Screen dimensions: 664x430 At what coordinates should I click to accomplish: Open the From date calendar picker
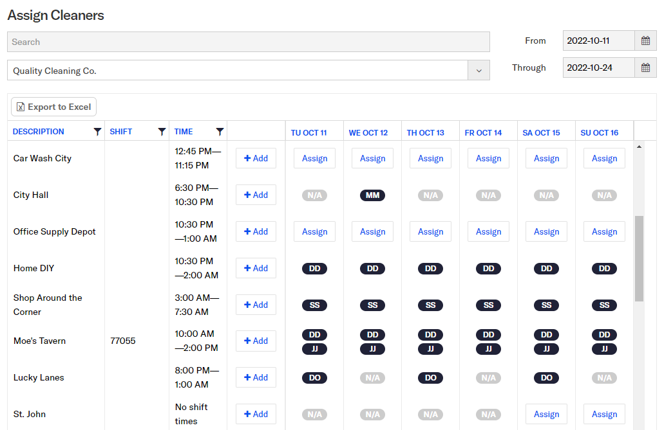coord(645,40)
